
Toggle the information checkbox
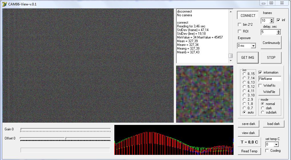pyautogui.click(x=260, y=72)
